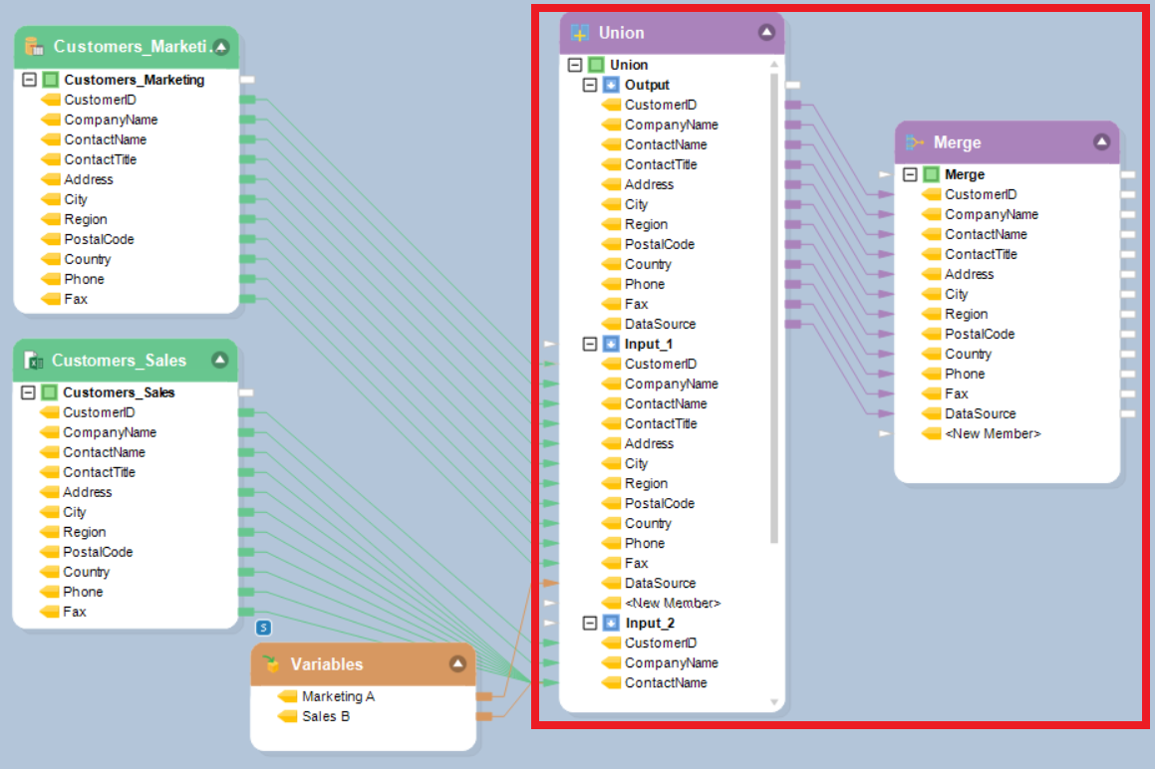
Task: Click the Union object header icon
Action: point(580,33)
